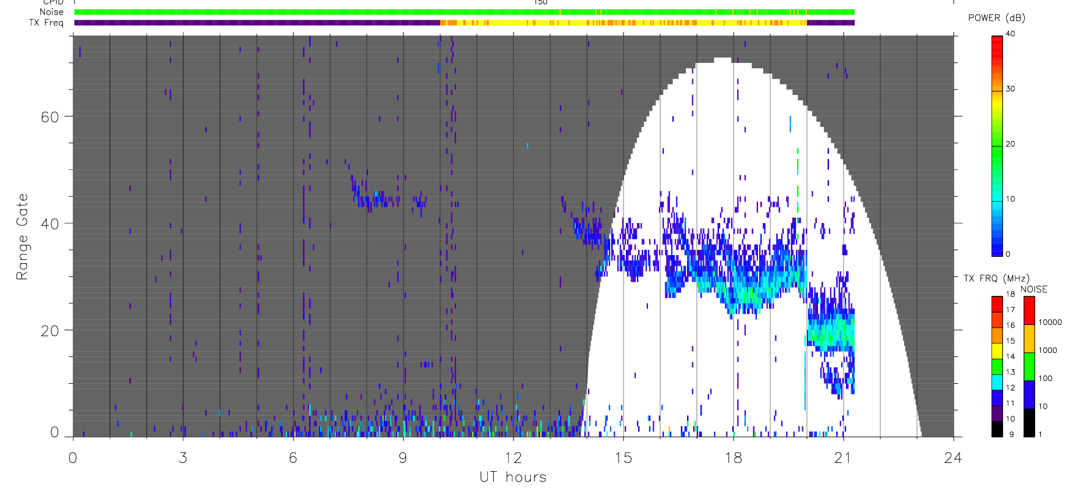Click the 9 label on the TX FRQ scale
Image resolution: width=1073 pixels, height=495 pixels.
(x=1011, y=434)
